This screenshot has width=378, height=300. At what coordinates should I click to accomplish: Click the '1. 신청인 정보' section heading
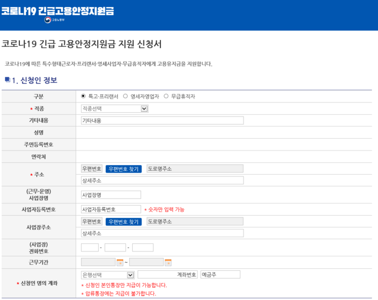(x=35, y=80)
